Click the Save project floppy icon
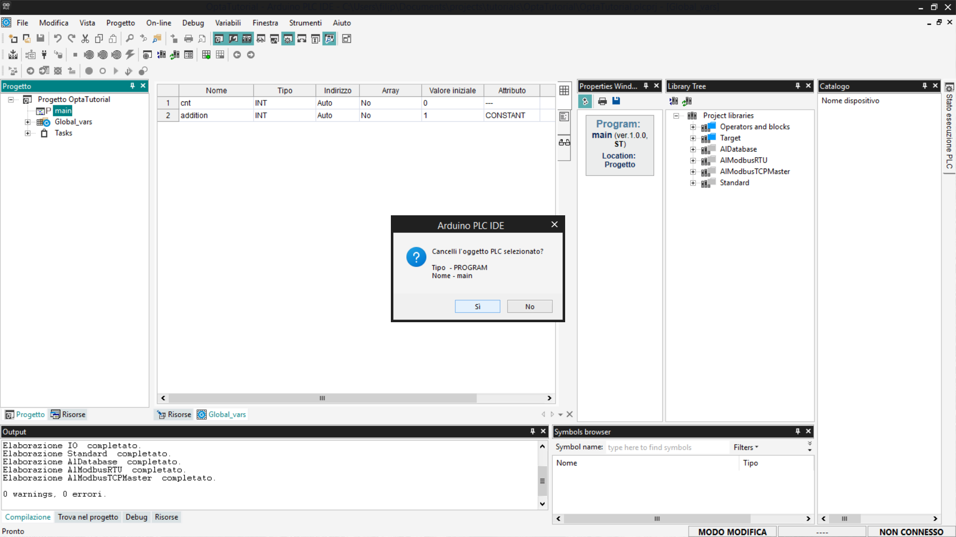 pyautogui.click(x=40, y=38)
